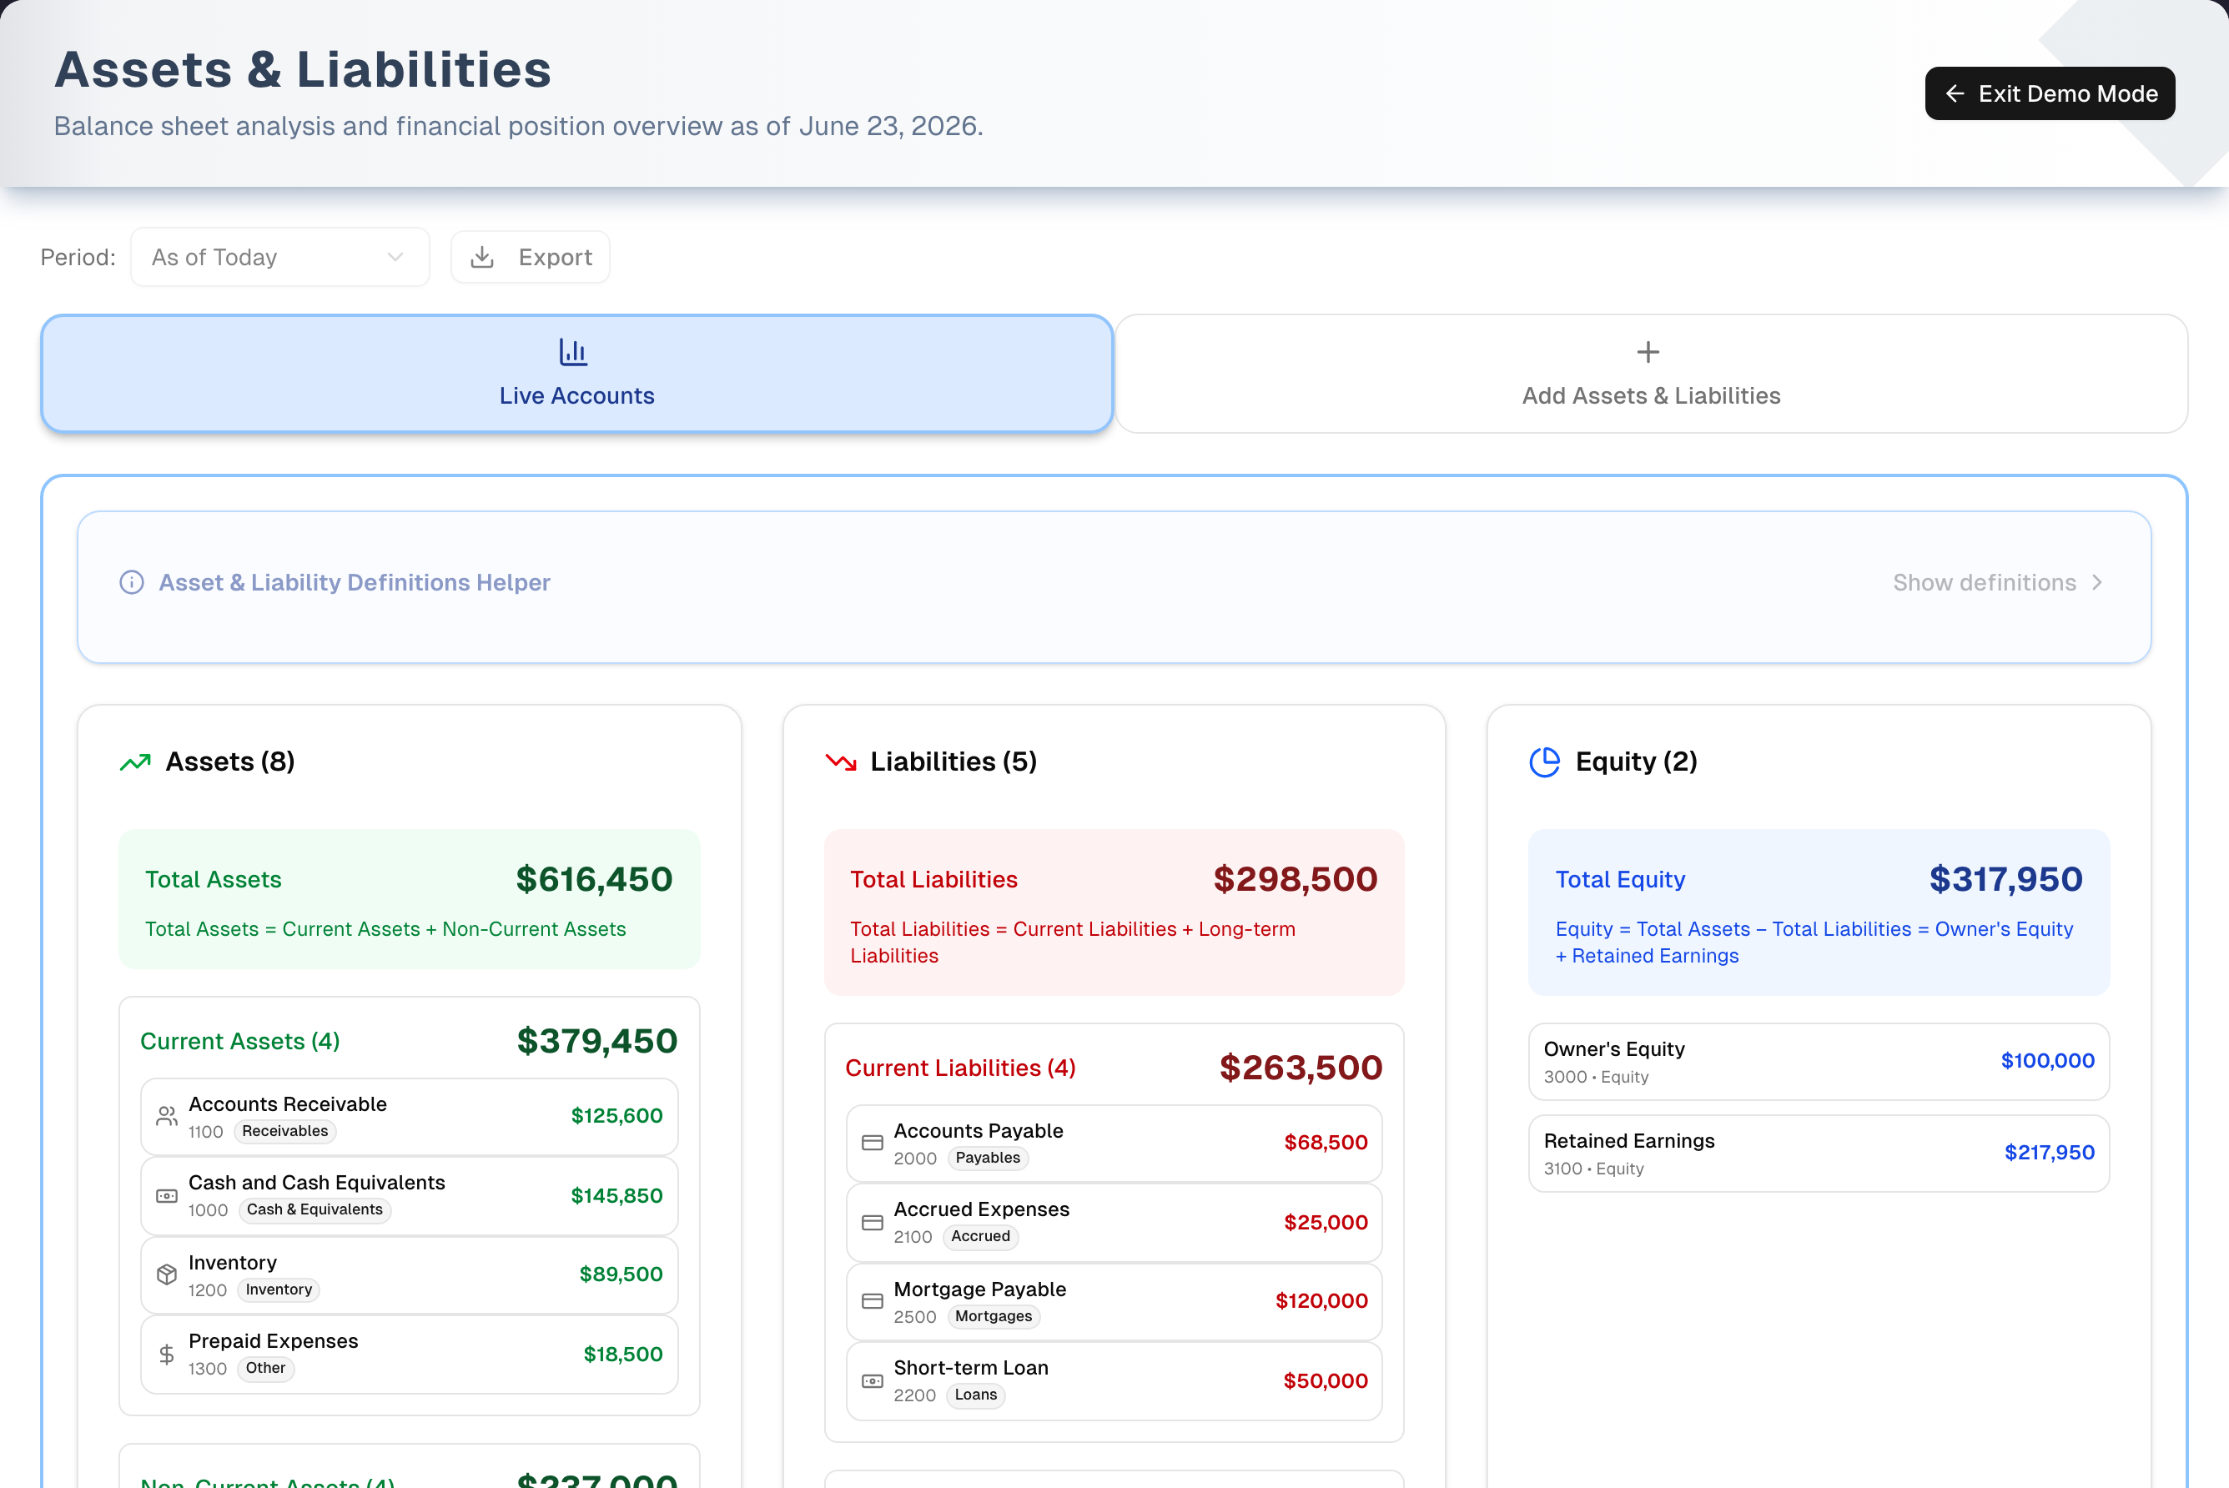The height and width of the screenshot is (1488, 2229).
Task: Click the $125,600 Accounts Receivable amount
Action: (x=616, y=1116)
